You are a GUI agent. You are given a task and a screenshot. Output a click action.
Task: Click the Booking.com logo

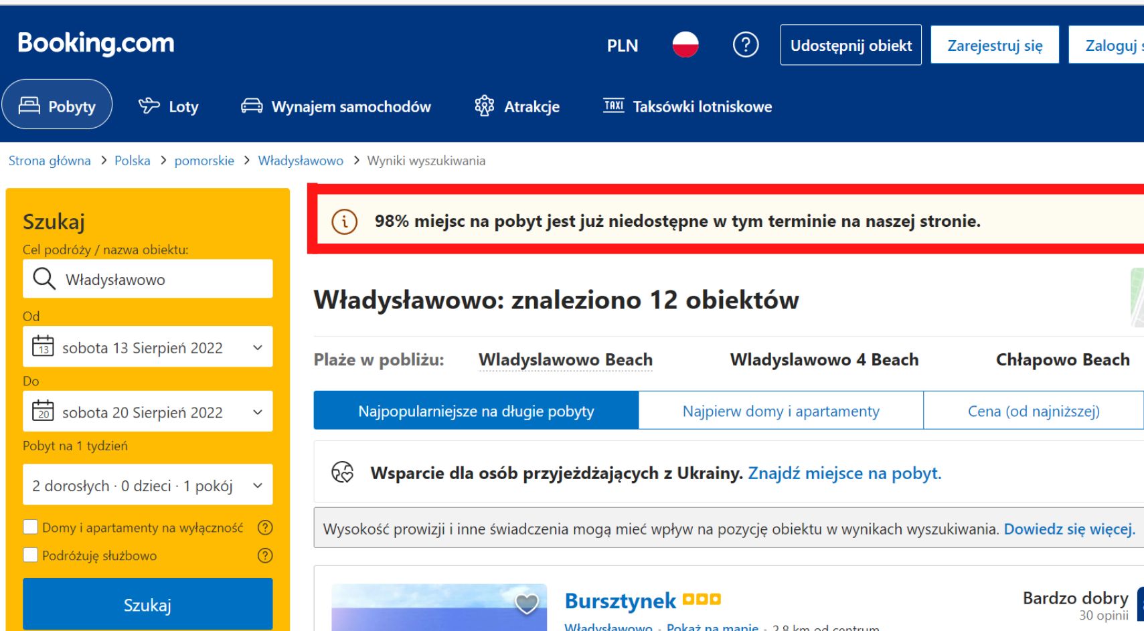(x=96, y=43)
